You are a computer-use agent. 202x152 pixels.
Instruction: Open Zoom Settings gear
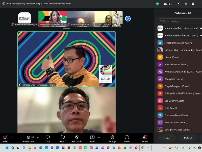[x=112, y=139]
